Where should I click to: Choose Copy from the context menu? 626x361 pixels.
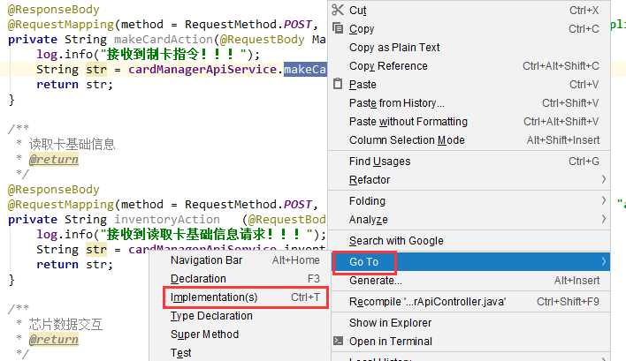tap(469, 29)
